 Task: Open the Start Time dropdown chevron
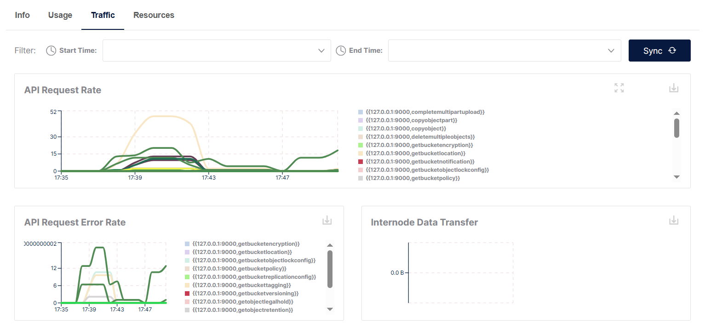point(321,51)
